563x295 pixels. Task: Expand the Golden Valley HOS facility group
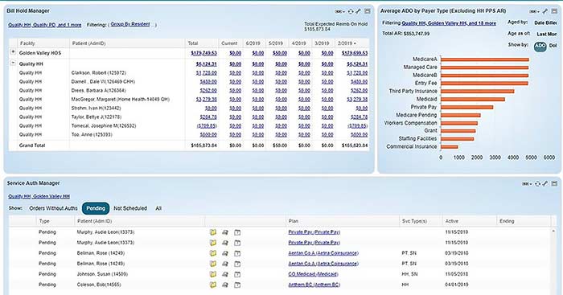(x=13, y=52)
